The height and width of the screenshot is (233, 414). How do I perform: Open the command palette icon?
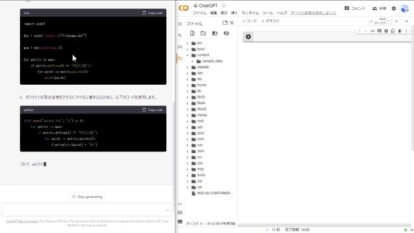point(180,213)
